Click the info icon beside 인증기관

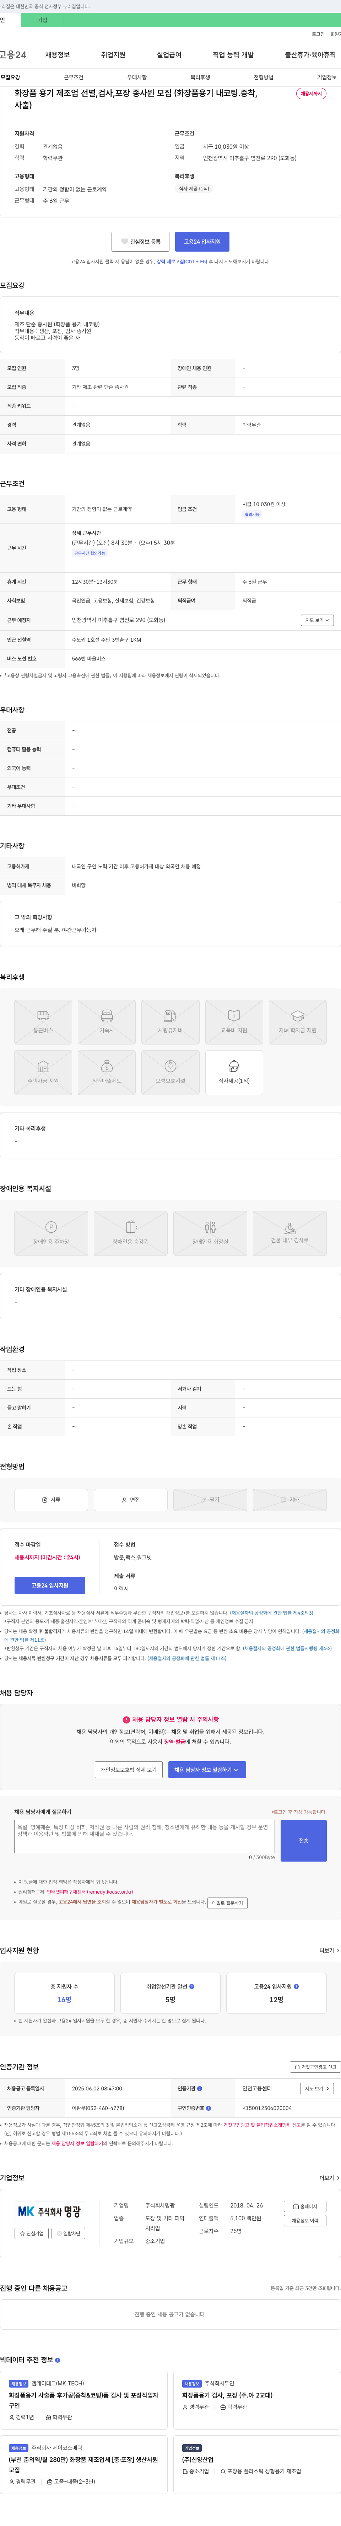[200, 2089]
